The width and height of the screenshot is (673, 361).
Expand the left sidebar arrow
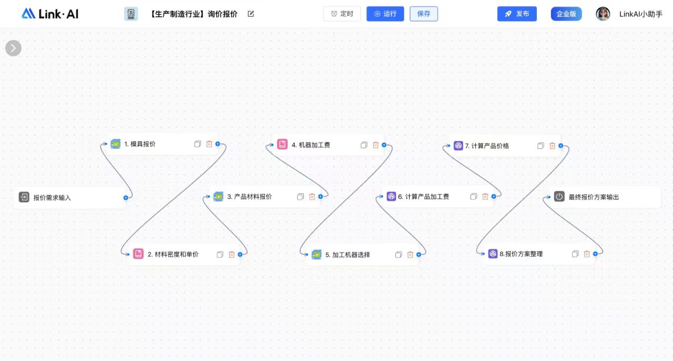click(x=13, y=48)
